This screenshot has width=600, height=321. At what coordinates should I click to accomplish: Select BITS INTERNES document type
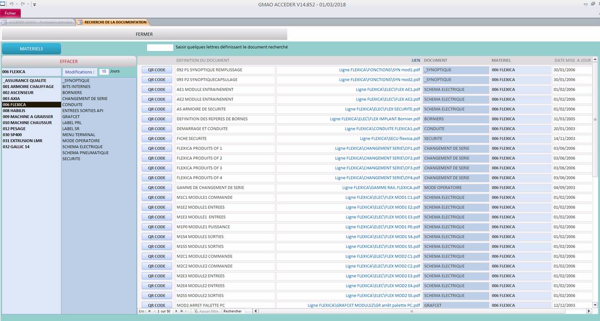tap(98, 87)
